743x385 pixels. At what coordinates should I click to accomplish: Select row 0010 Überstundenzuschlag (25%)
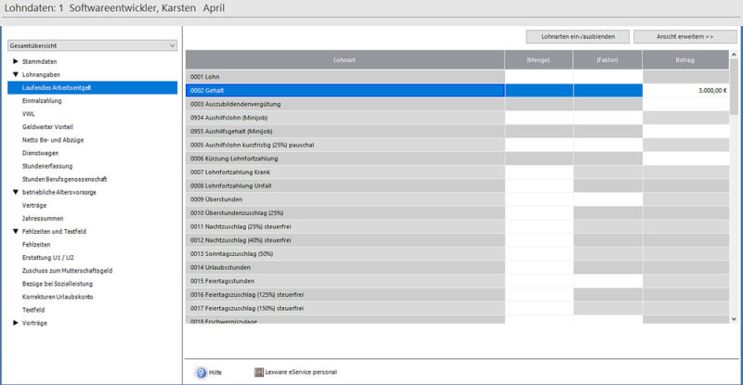(x=345, y=213)
